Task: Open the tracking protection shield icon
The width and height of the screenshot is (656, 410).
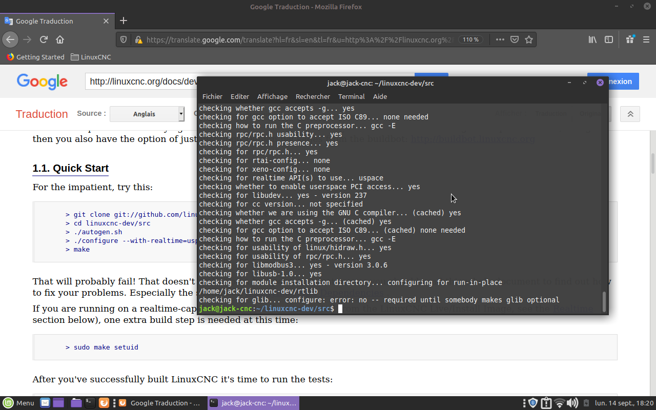Action: tap(124, 39)
